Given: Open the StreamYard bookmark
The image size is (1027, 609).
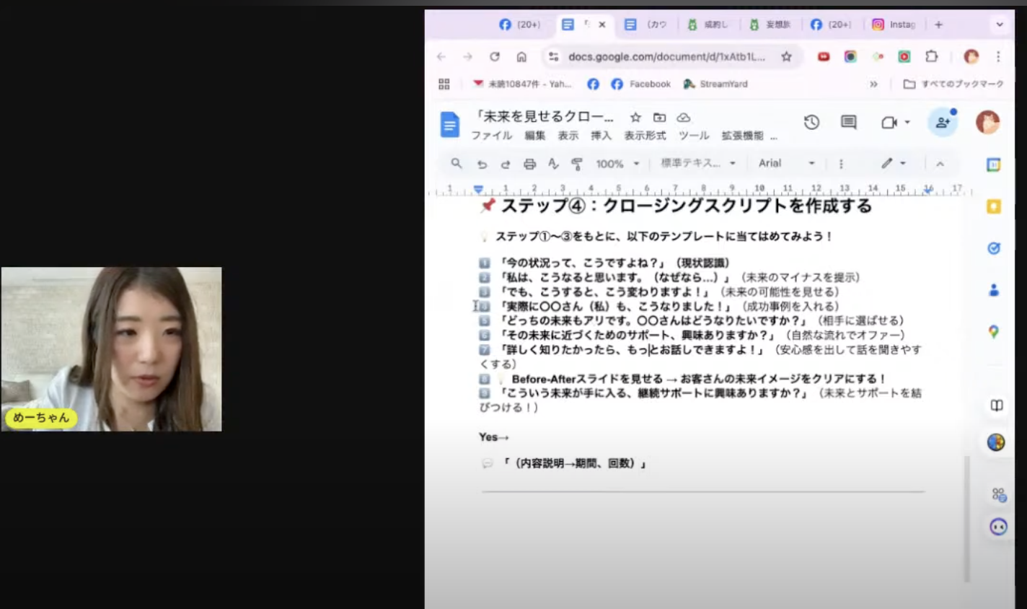Looking at the screenshot, I should (715, 84).
